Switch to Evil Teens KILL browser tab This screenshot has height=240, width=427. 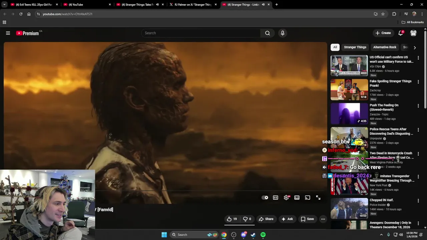[x=33, y=5]
